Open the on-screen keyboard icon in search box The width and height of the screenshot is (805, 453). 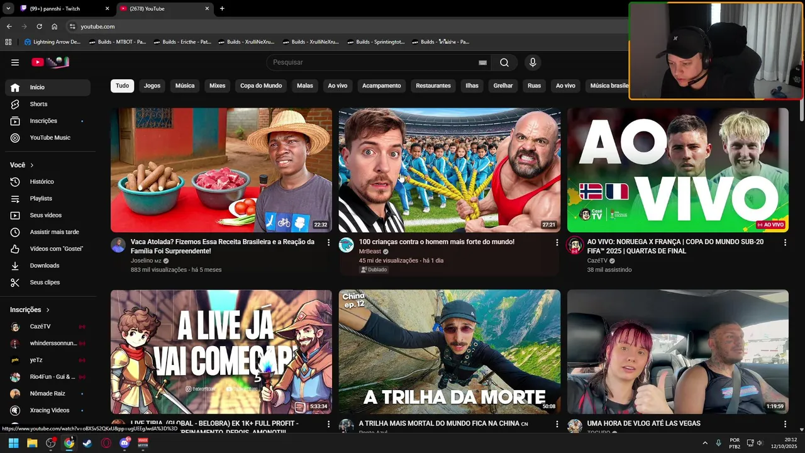click(x=482, y=62)
